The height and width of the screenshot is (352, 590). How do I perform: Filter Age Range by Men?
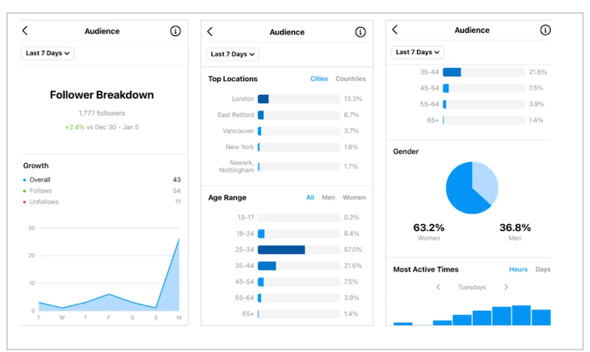(x=328, y=197)
